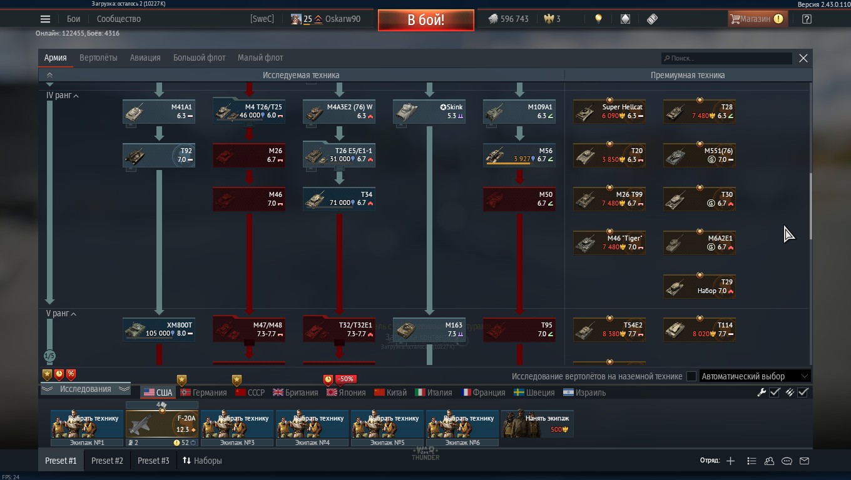Click the [SweC] clan tag
The width and height of the screenshot is (851, 480).
[262, 19]
